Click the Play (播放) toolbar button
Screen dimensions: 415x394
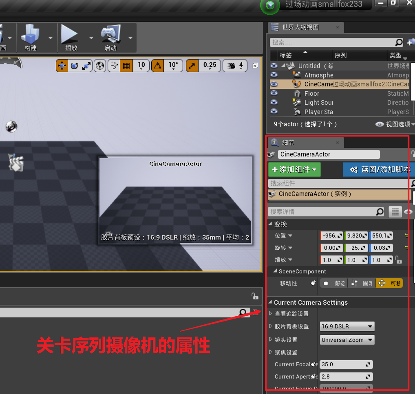click(x=71, y=37)
